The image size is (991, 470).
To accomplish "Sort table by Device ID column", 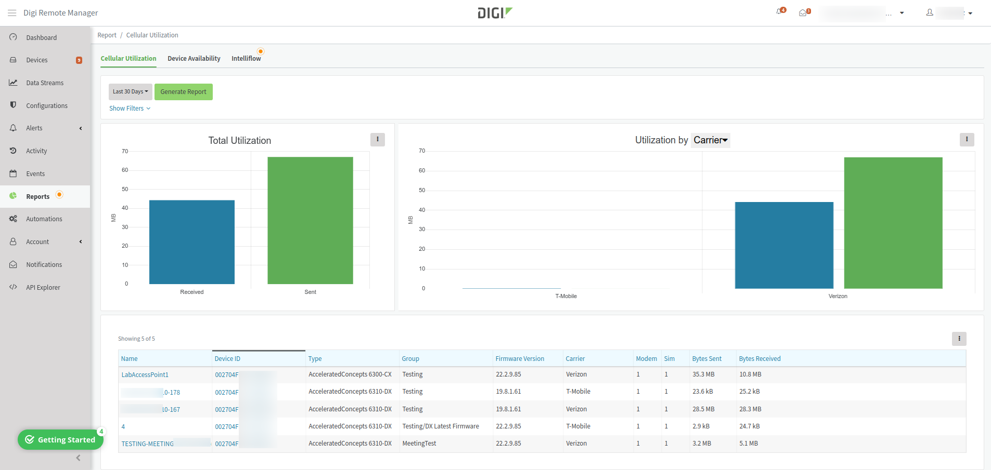I will point(227,359).
